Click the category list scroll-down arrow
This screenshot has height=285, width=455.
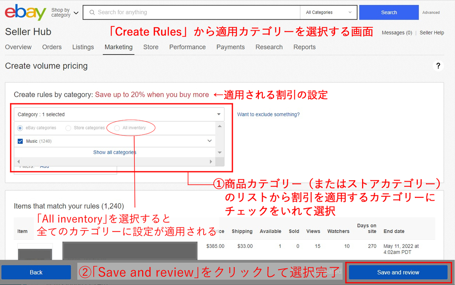point(220,152)
